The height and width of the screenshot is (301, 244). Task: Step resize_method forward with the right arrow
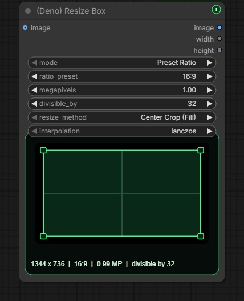tap(210, 117)
